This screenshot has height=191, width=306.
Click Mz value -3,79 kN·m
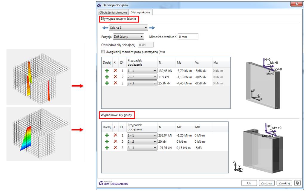coord(184,71)
